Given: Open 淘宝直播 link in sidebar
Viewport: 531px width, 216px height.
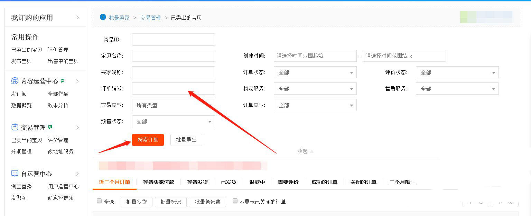Looking at the screenshot, I should [x=21, y=186].
